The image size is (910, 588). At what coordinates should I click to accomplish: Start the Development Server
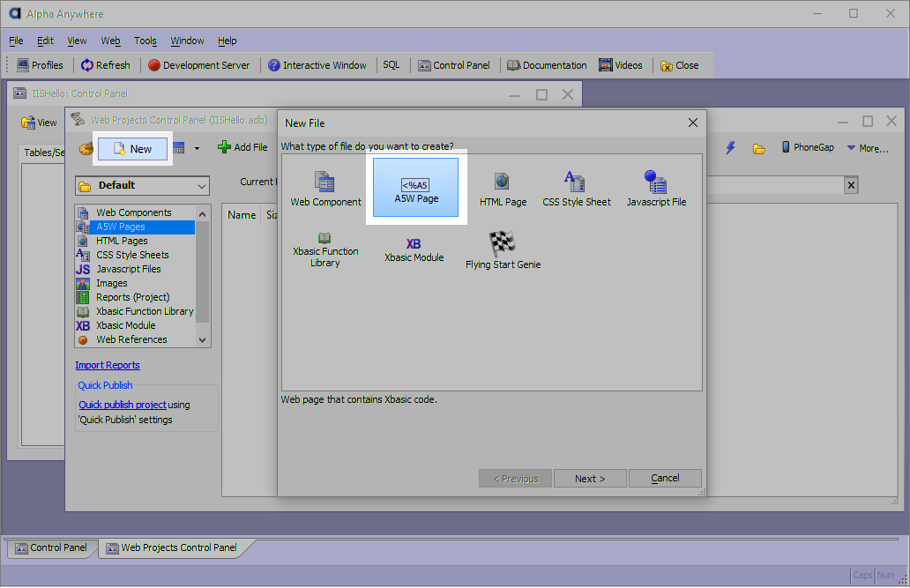click(x=199, y=65)
